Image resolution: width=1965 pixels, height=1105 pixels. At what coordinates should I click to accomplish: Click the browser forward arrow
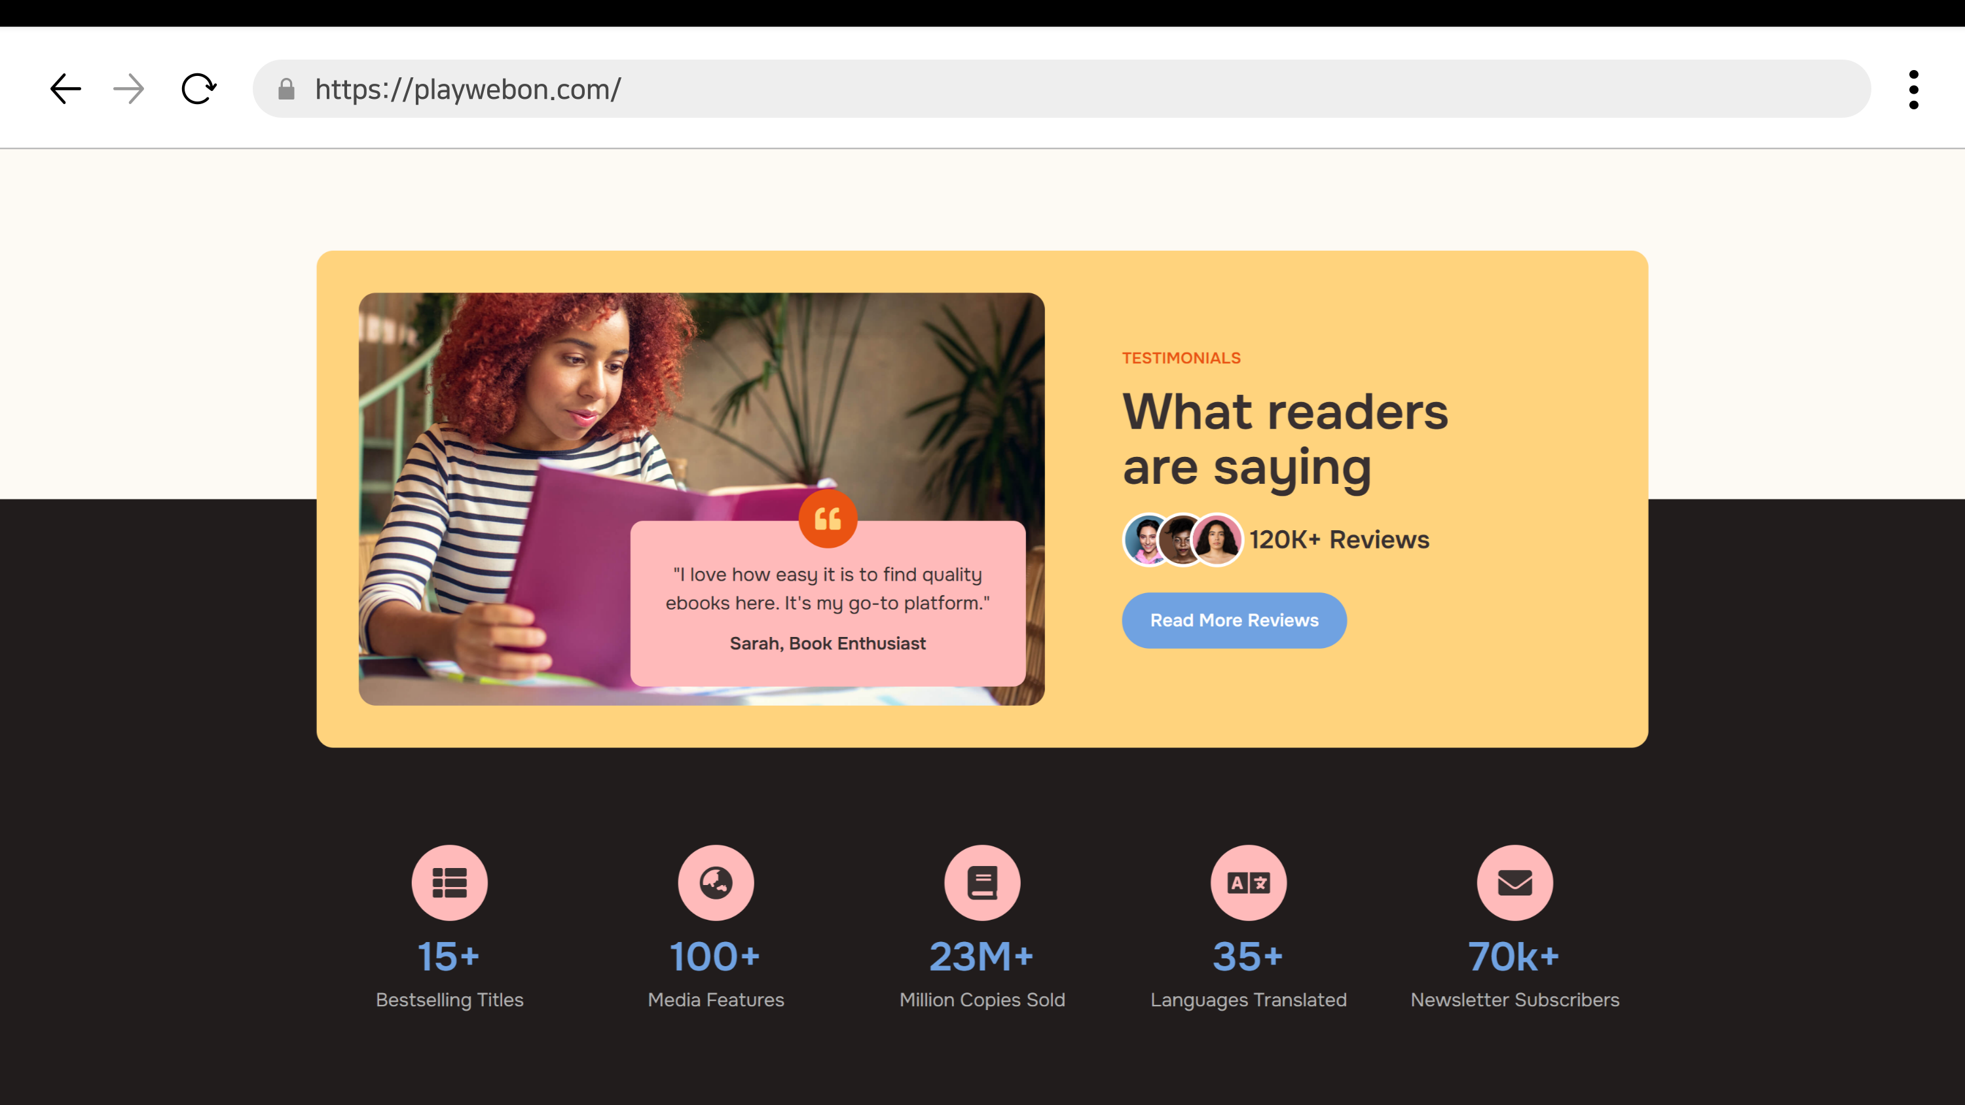(x=129, y=89)
